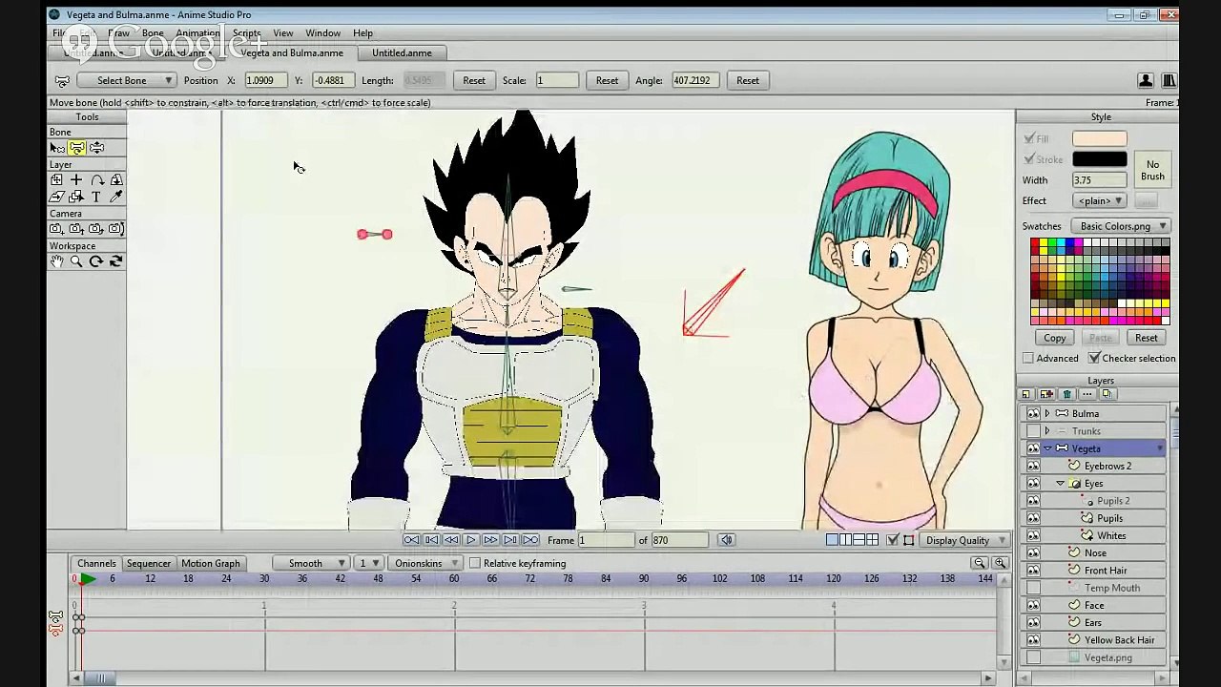The image size is (1221, 687).
Task: Toggle visibility of Bulma layer
Action: [1033, 414]
